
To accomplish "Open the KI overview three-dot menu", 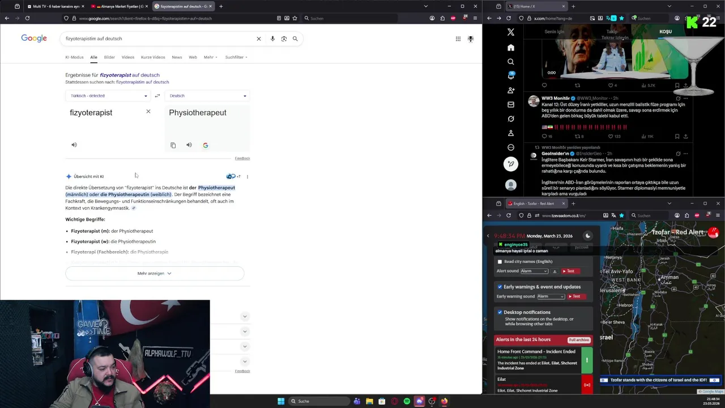I will 248,176.
